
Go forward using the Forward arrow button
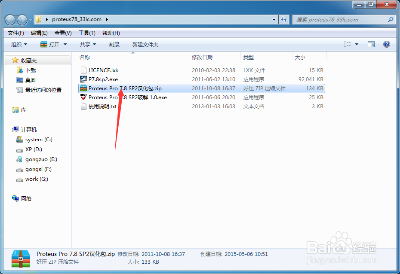pos(22,20)
